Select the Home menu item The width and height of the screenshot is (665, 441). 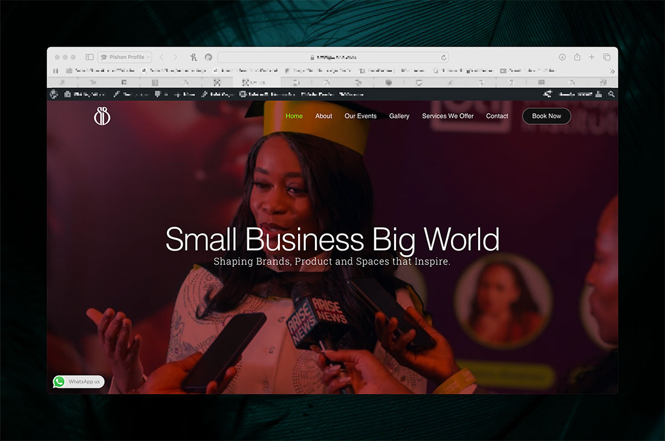pyautogui.click(x=294, y=116)
